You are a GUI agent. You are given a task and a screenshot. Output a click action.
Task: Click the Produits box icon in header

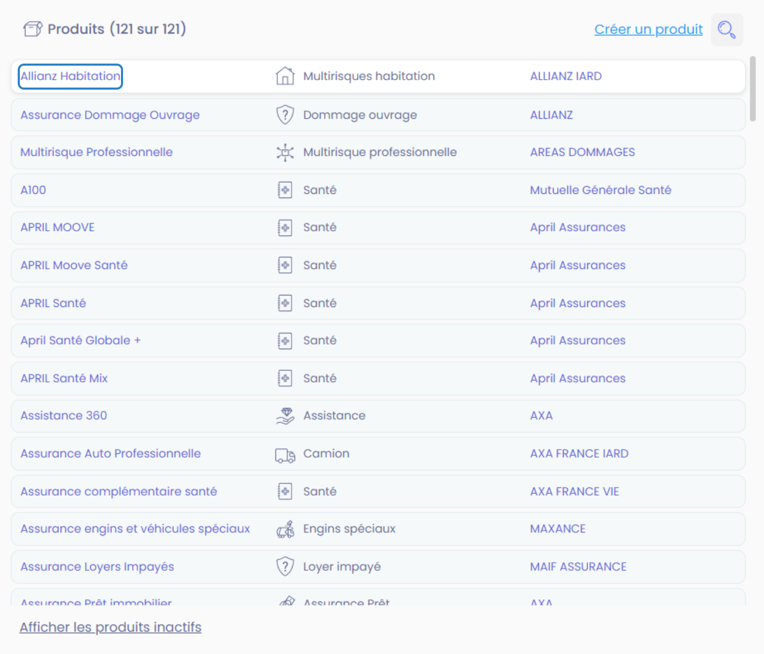32,29
